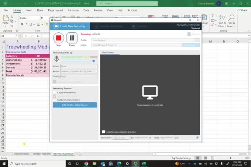
Task: Open the Draw ribbon tab
Action: click(x=40, y=10)
